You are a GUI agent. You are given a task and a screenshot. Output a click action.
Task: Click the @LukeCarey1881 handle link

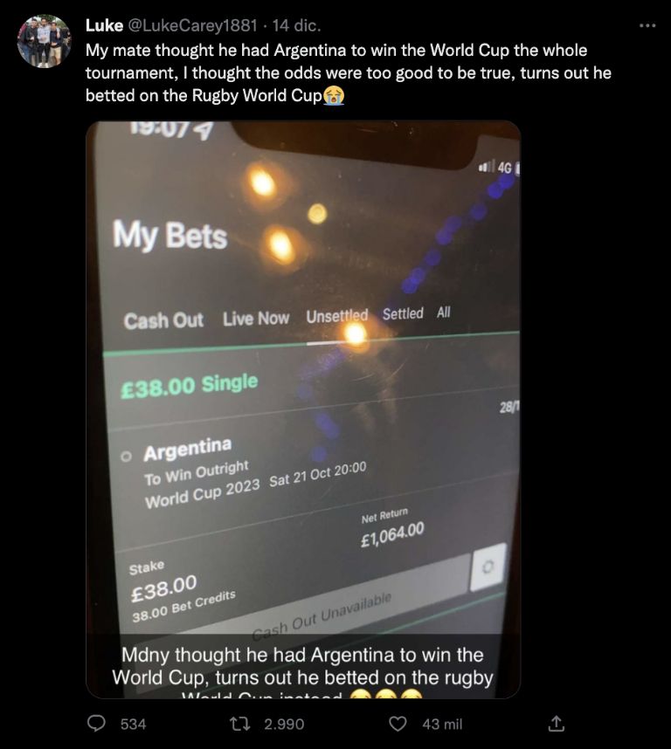(x=191, y=25)
